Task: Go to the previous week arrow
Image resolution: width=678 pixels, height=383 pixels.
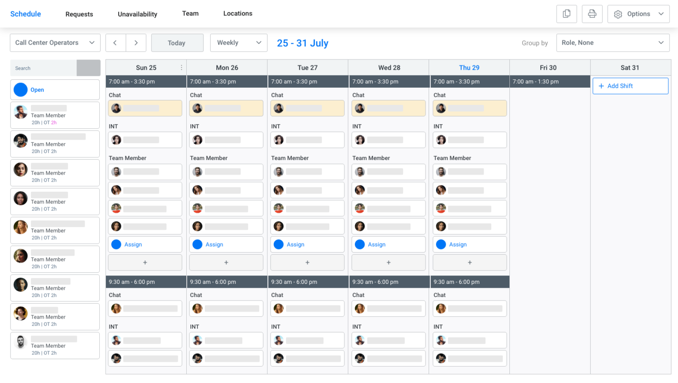Action: [115, 43]
